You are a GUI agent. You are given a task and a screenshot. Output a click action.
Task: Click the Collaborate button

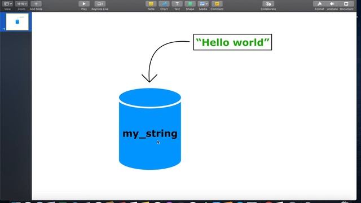pos(268,4)
